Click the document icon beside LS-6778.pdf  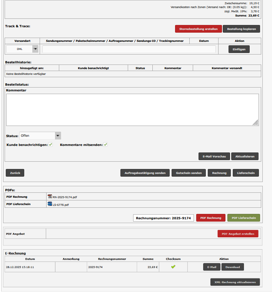pyautogui.click(x=50, y=204)
